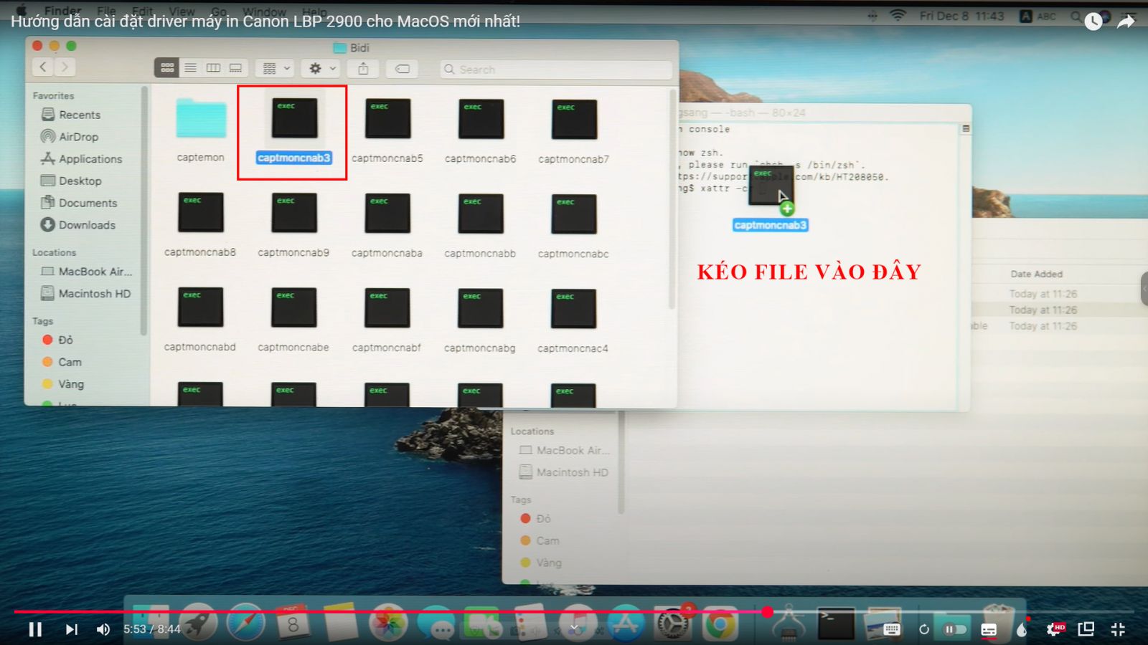Image resolution: width=1148 pixels, height=645 pixels.
Task: Click the Wi-Fi icon in the menu bar
Action: point(898,15)
